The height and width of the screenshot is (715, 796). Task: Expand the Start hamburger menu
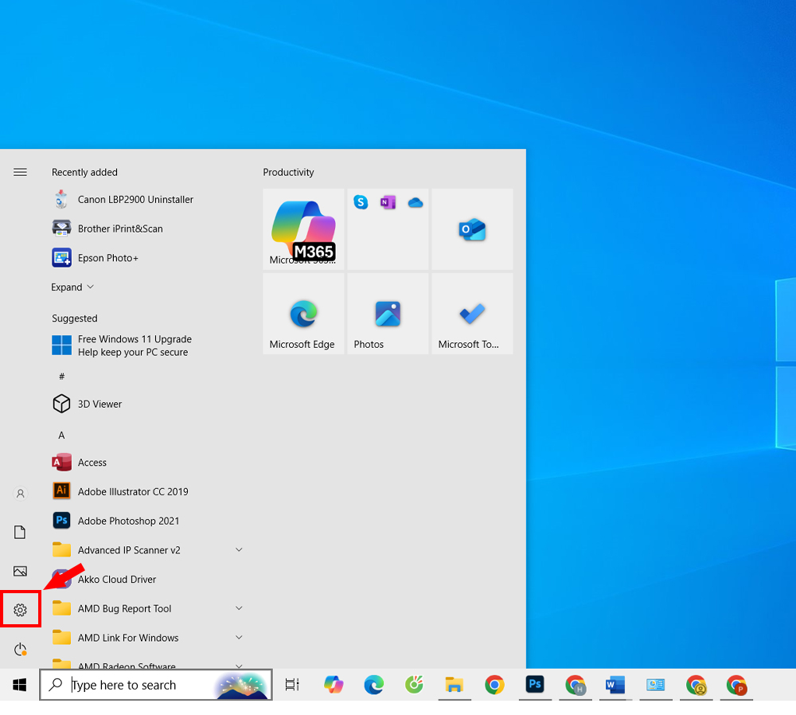21,172
